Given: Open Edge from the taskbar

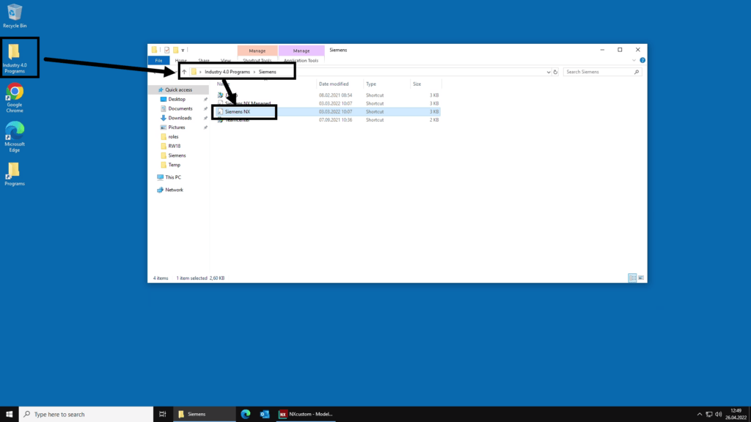Looking at the screenshot, I should (246, 414).
